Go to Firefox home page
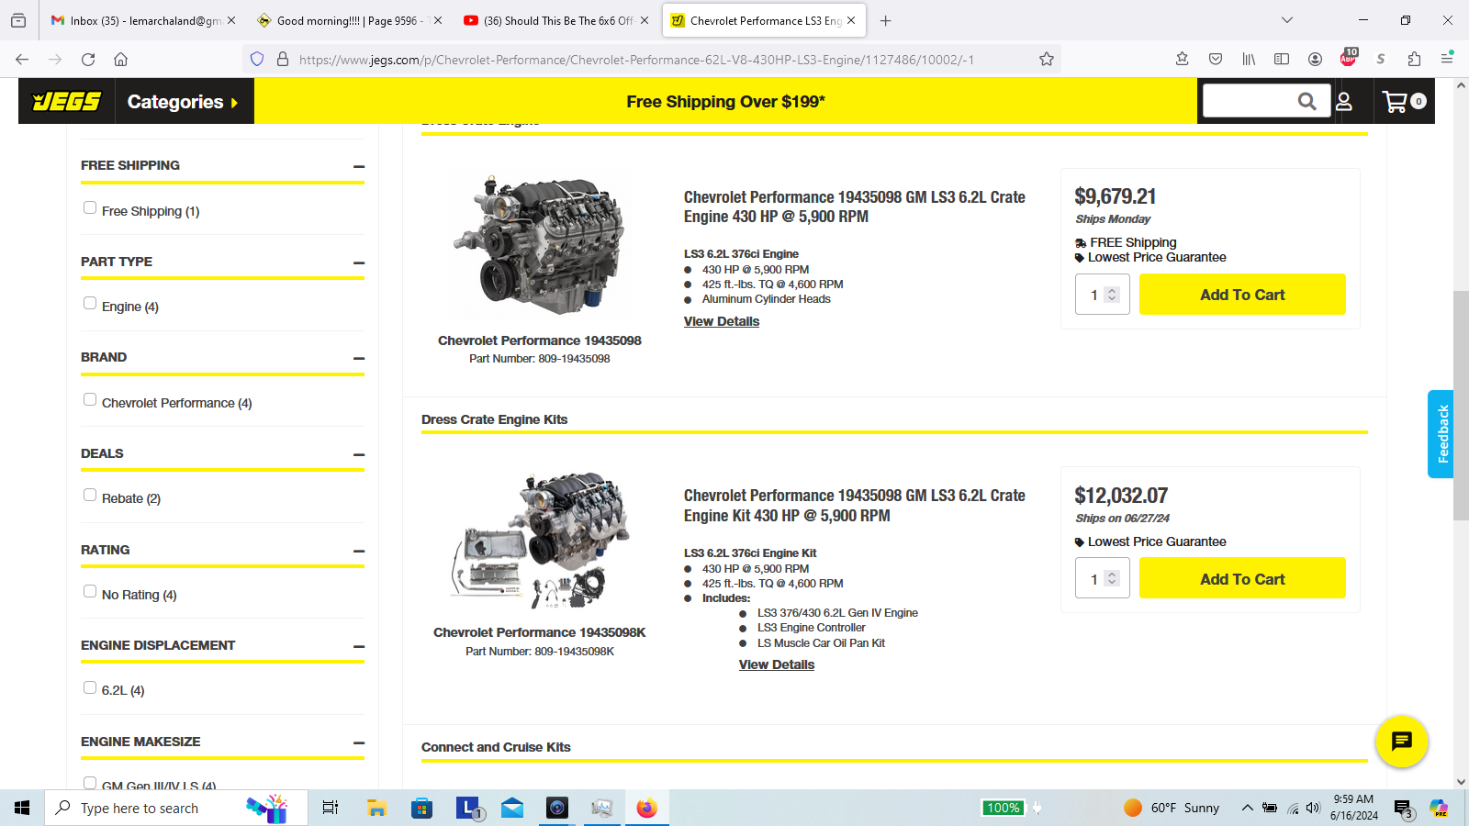 [120, 59]
